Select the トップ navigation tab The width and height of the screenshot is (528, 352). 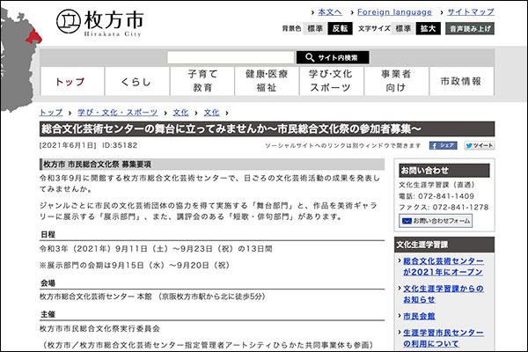point(70,82)
